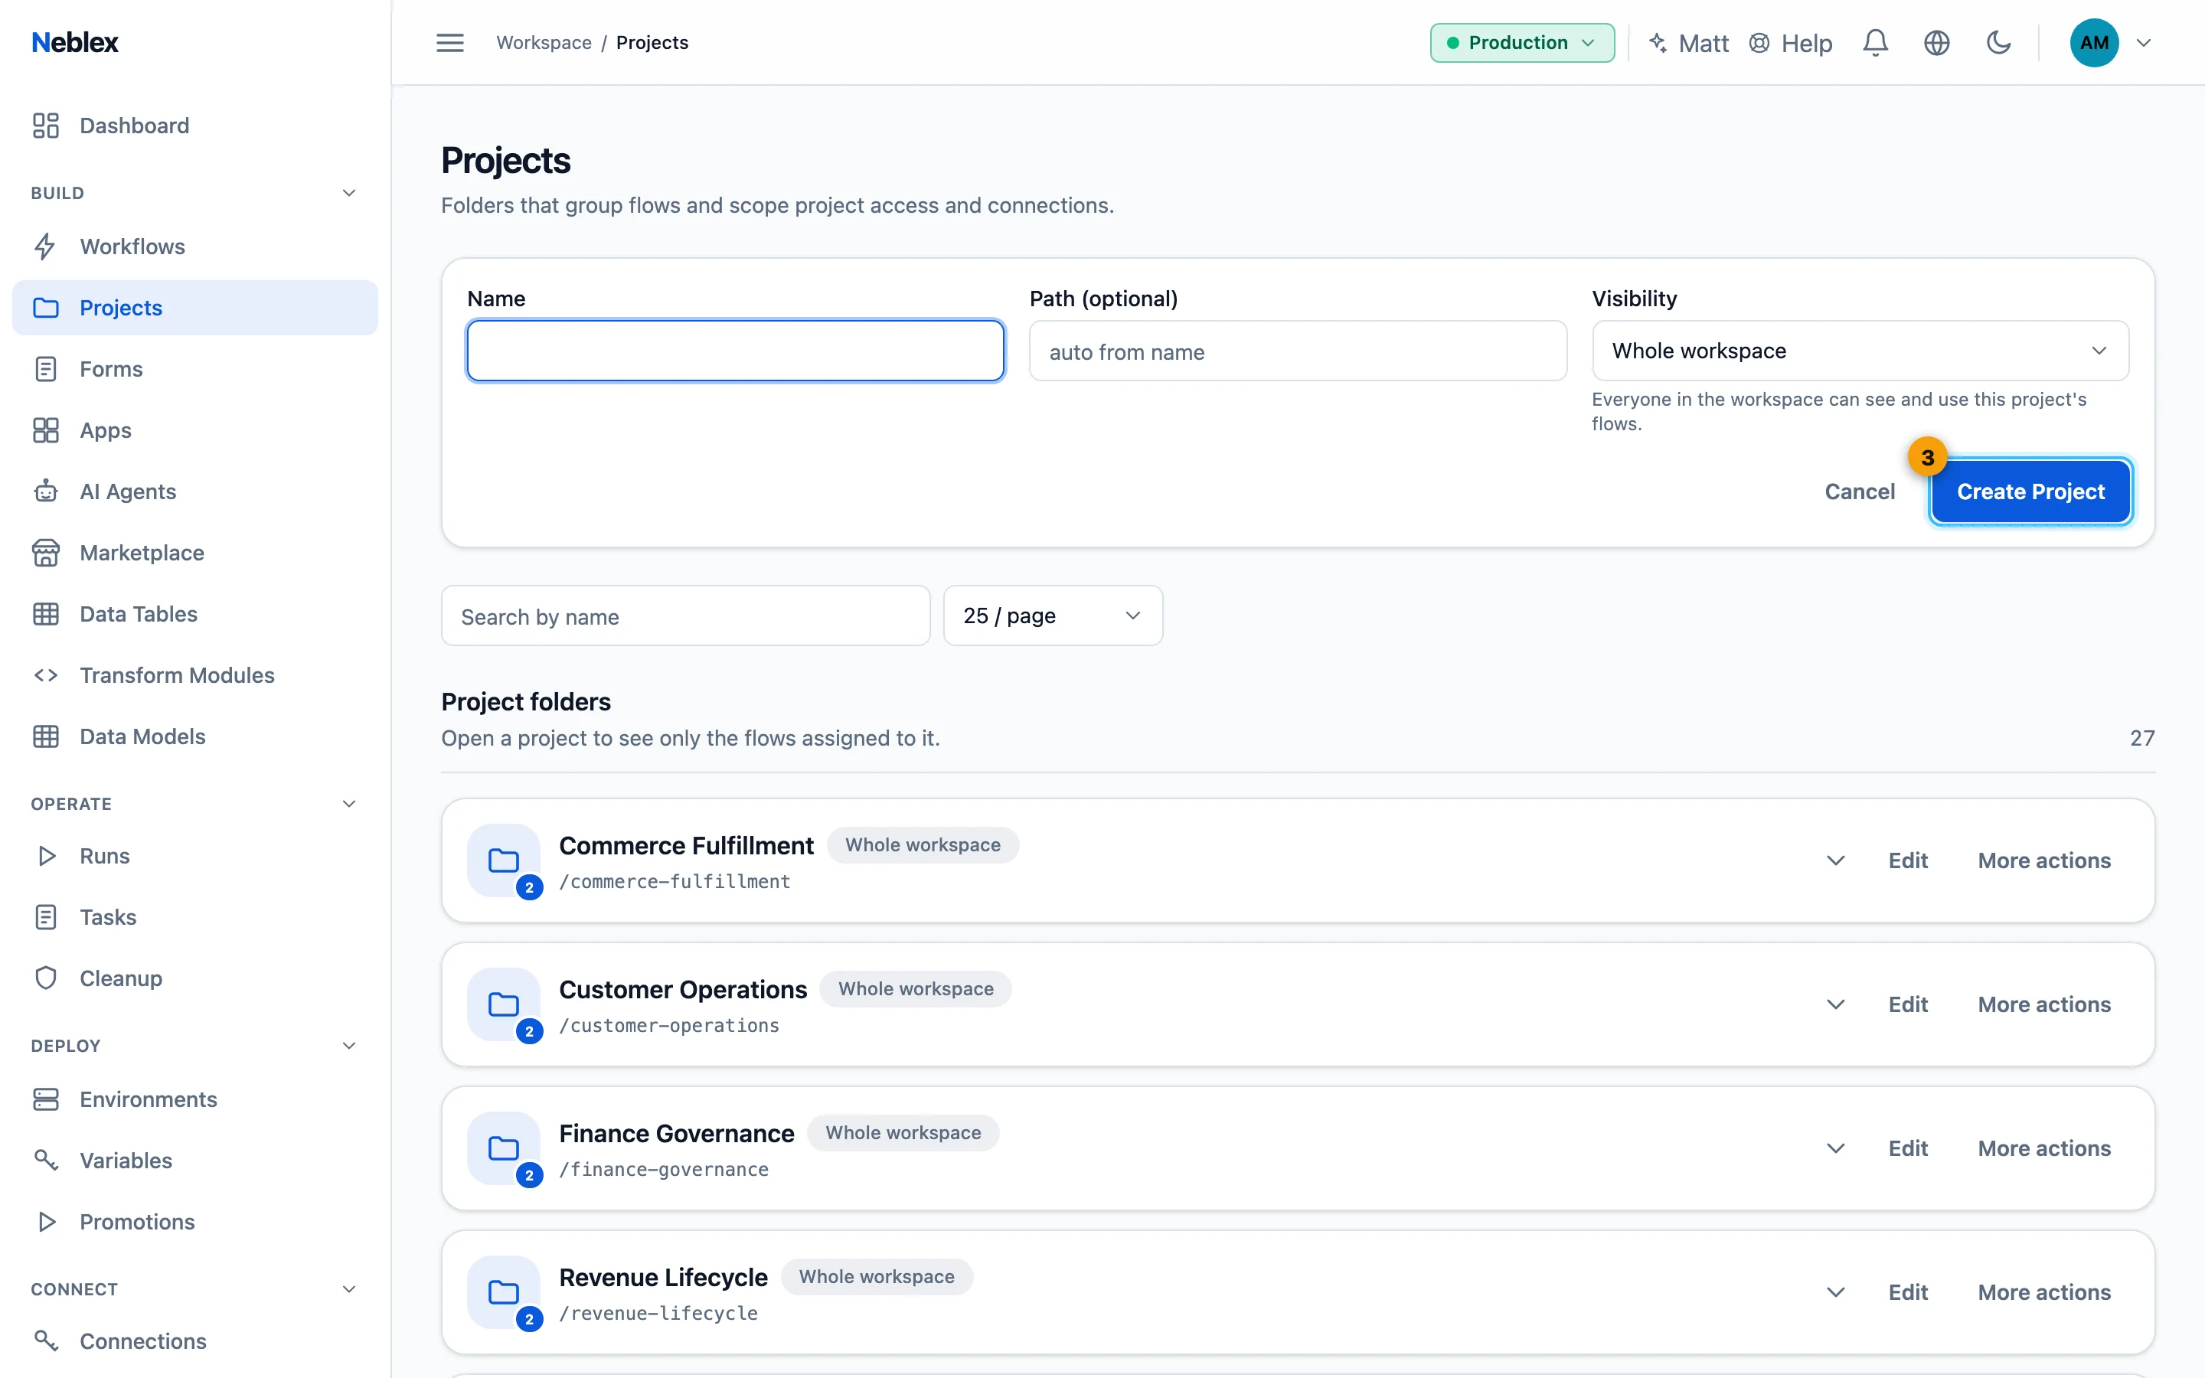Edit the Commerce Fulfillment project
Image resolution: width=2205 pixels, height=1378 pixels.
click(x=1908, y=860)
